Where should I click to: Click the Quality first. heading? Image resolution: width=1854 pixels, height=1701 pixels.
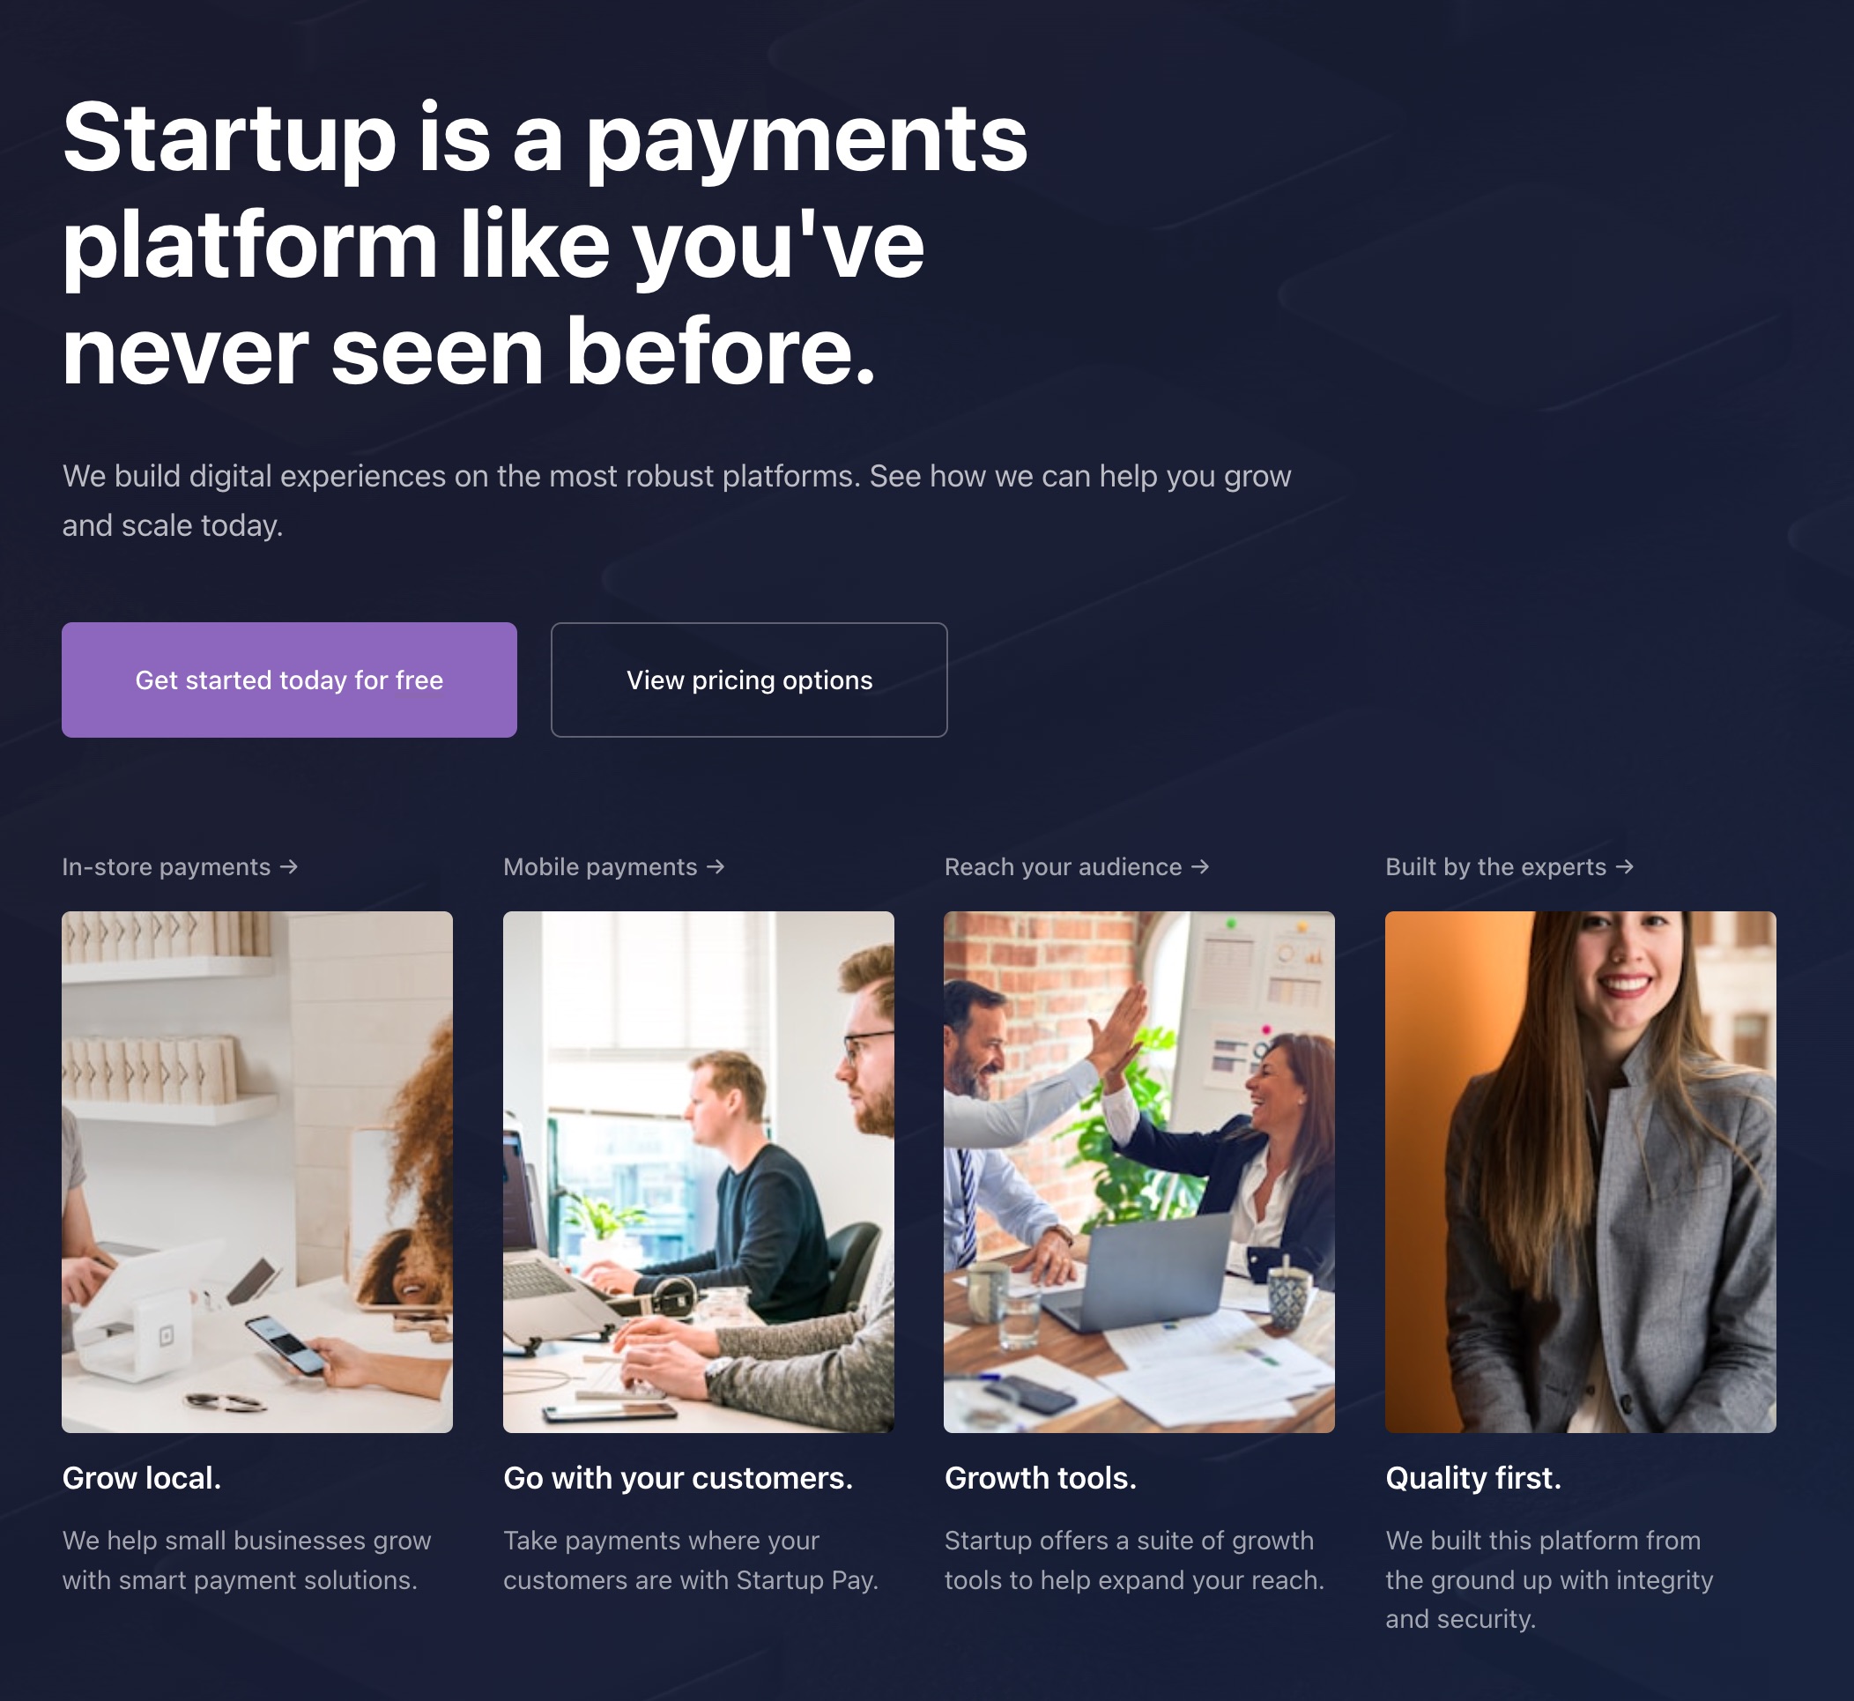coord(1473,1478)
